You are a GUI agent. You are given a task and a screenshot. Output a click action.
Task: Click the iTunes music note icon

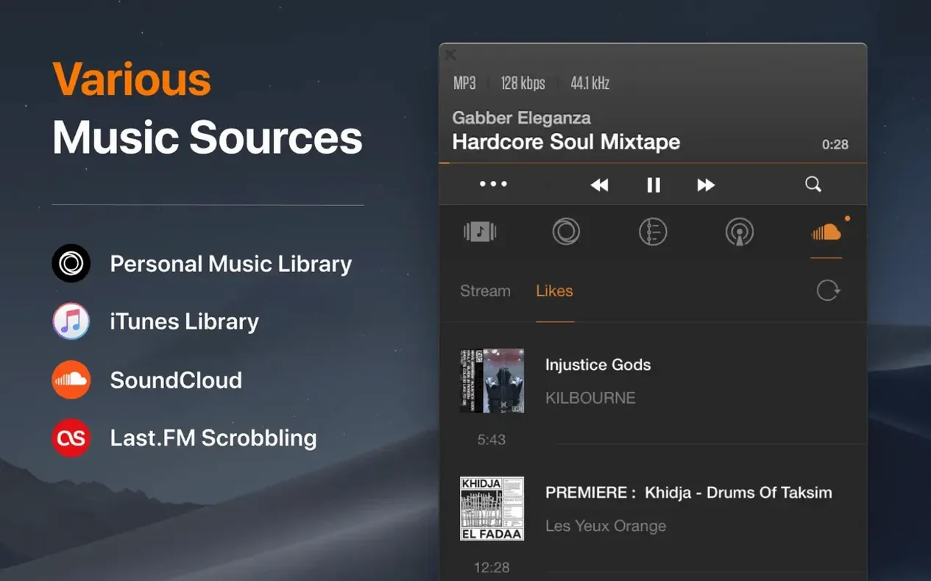pos(71,321)
